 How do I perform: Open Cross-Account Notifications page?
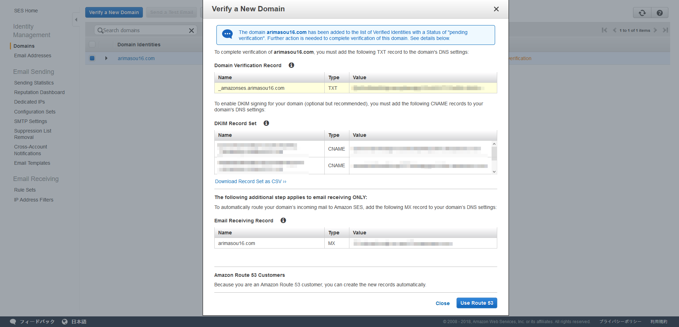[30, 150]
